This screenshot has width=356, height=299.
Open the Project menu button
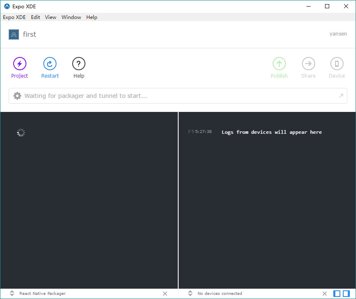(x=19, y=68)
